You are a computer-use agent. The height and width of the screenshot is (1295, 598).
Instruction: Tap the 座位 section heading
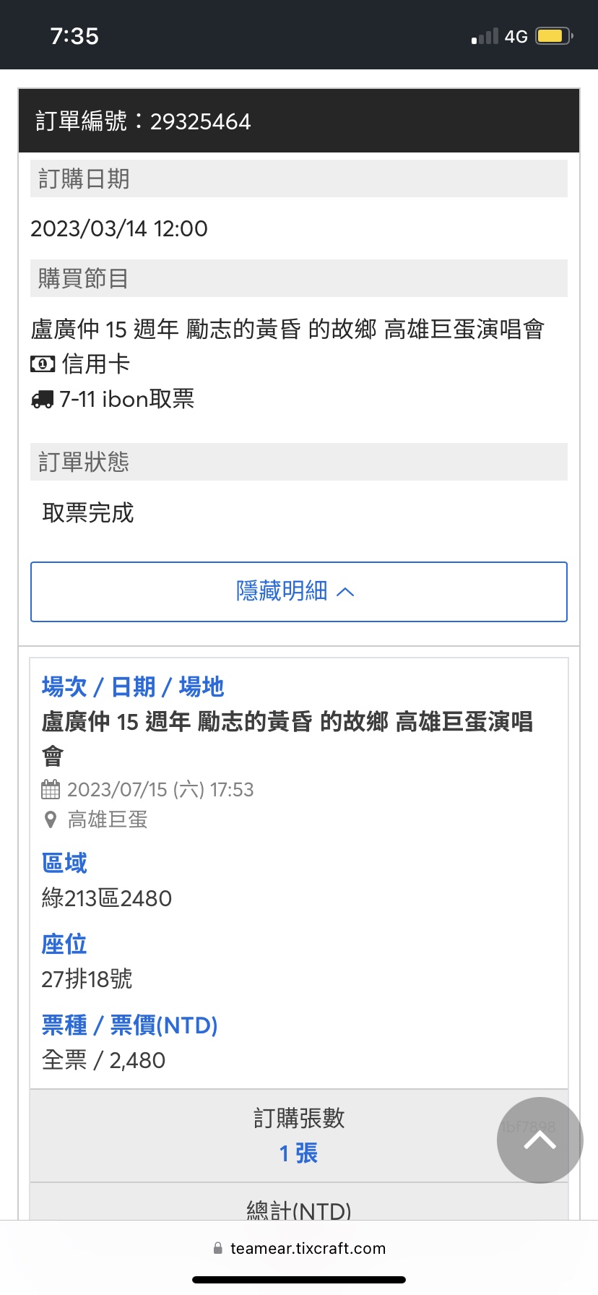click(x=64, y=943)
